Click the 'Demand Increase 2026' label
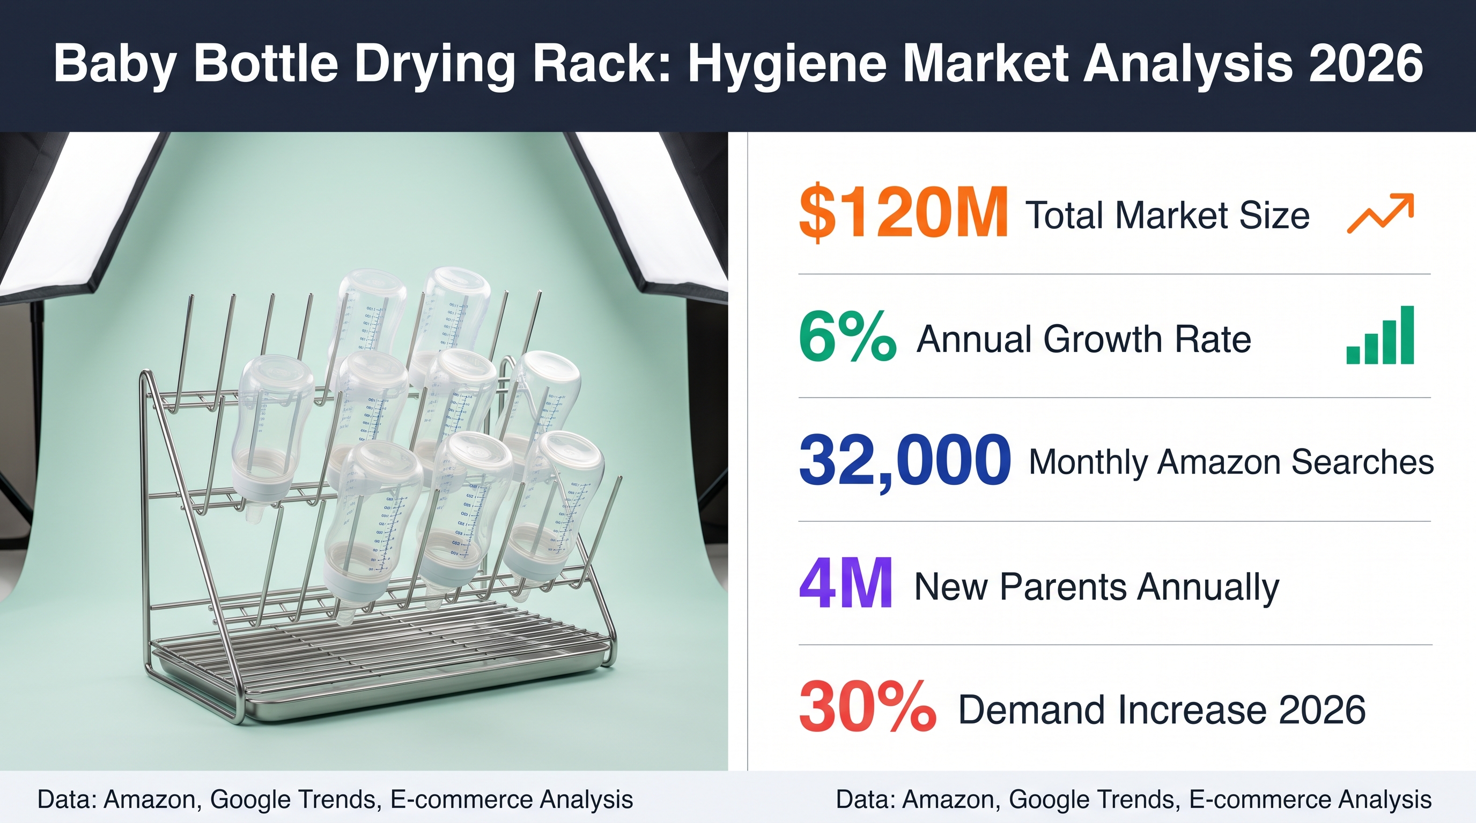 click(x=1162, y=710)
